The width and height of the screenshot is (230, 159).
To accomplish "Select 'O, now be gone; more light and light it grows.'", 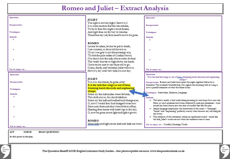I will point(112,113).
